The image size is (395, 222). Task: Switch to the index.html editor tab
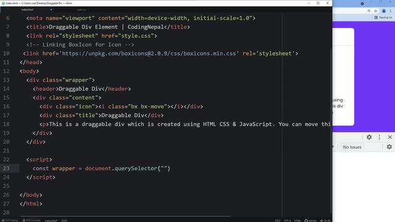tap(27, 10)
